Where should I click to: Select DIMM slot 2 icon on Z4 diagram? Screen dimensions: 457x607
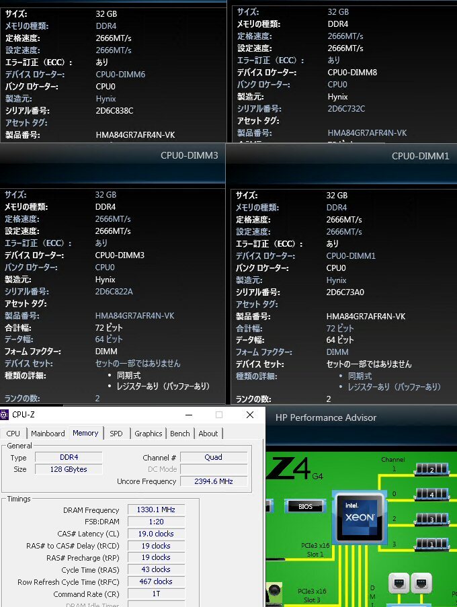pyautogui.click(x=431, y=469)
